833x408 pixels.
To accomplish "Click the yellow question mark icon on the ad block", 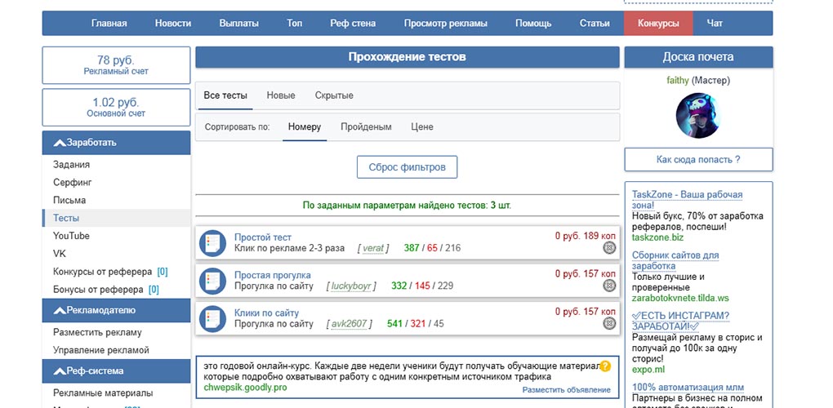I will pyautogui.click(x=606, y=366).
